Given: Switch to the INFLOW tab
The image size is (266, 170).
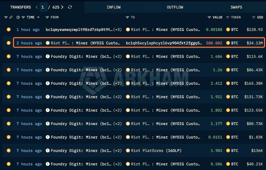Looking at the screenshot, I should 114,7.
